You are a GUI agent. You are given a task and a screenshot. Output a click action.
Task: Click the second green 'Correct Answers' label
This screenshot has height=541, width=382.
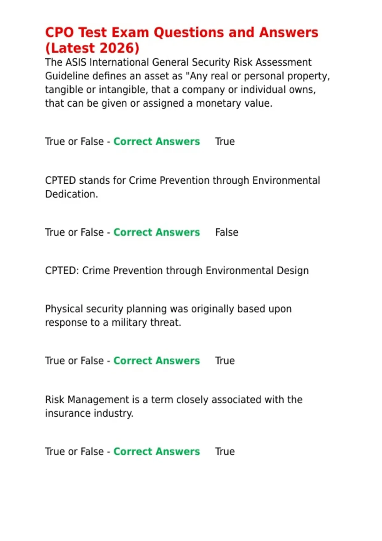point(157,232)
